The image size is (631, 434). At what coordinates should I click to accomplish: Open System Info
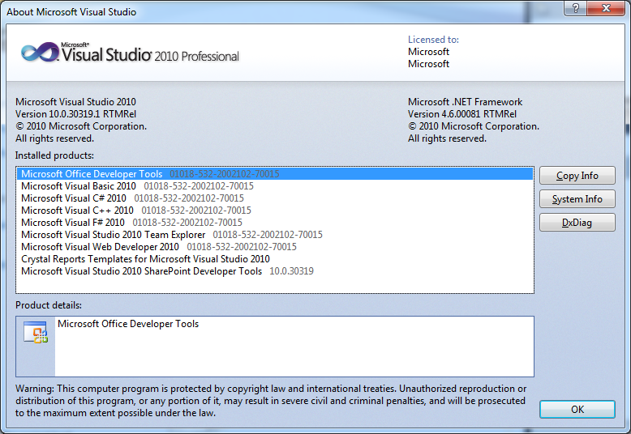(x=577, y=199)
